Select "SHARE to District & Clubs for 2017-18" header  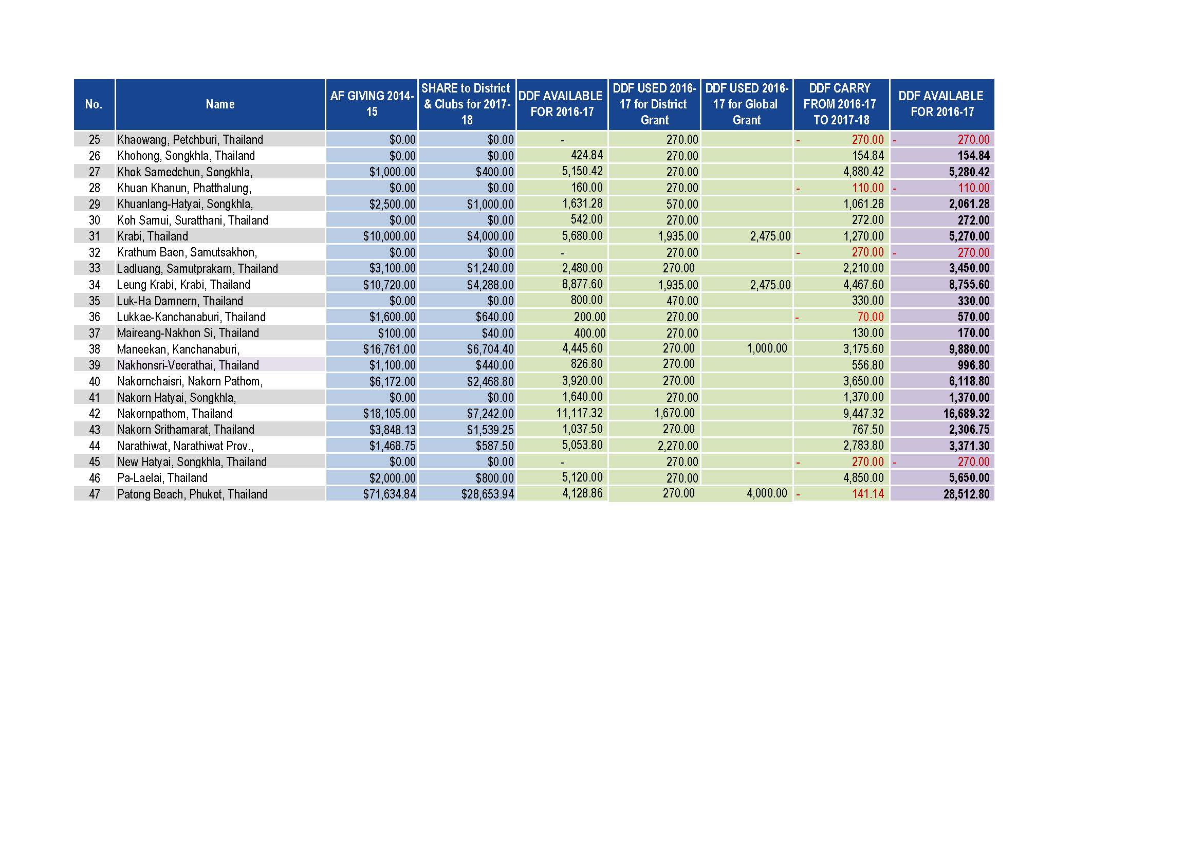[x=467, y=104]
